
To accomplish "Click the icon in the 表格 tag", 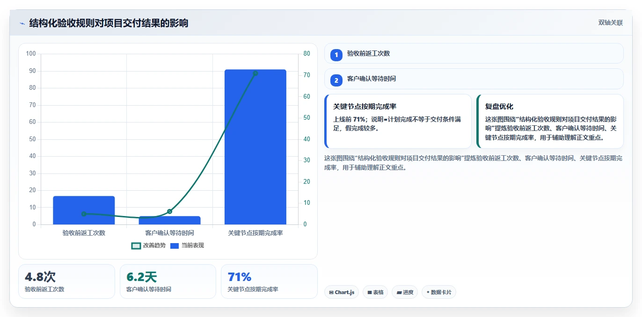I will (370, 293).
